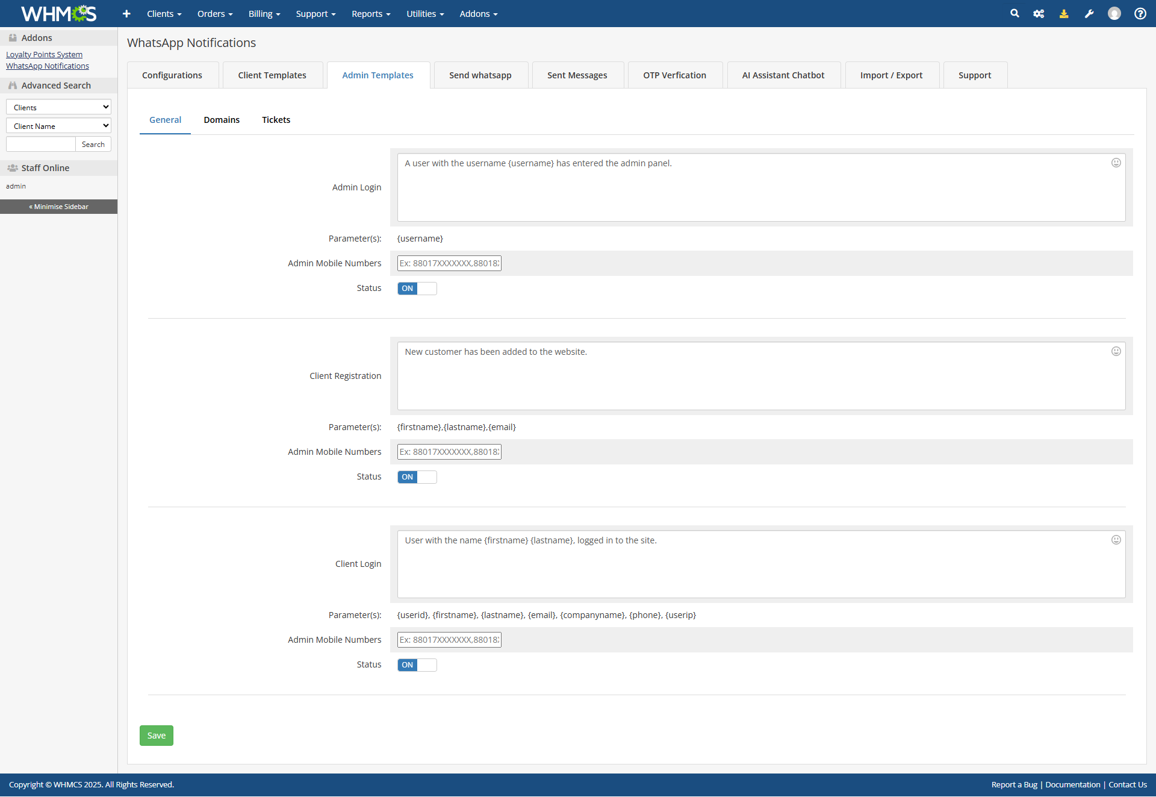
Task: Open Loyalty Points System sidebar link
Action: coord(44,54)
